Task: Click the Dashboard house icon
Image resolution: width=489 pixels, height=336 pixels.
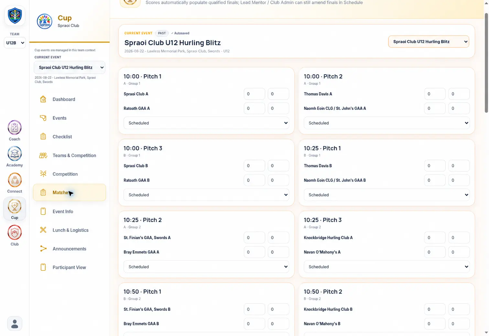Action: [43, 99]
